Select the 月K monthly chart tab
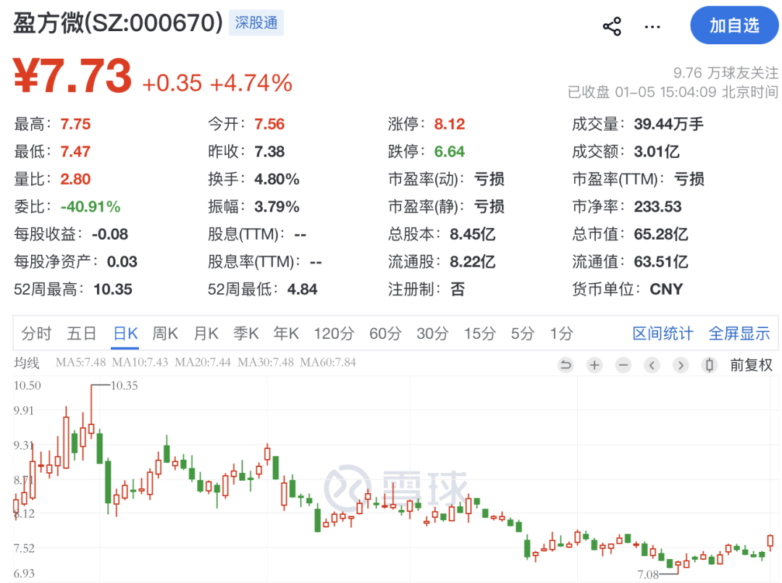Viewport: 782px width, 583px height. point(206,333)
